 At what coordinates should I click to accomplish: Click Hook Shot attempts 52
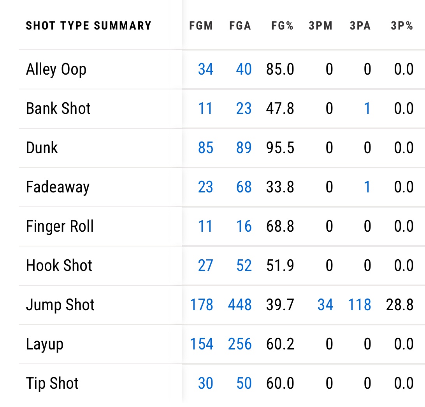click(244, 266)
